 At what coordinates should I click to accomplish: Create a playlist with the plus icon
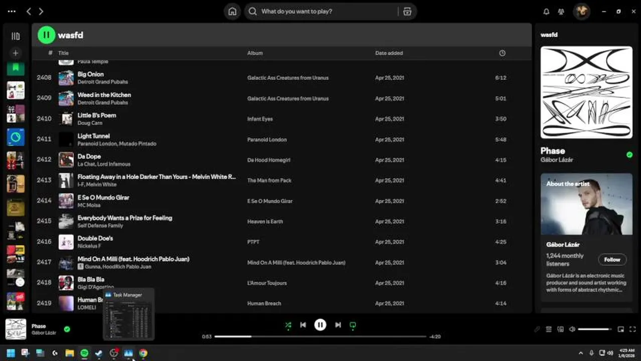pos(16,53)
